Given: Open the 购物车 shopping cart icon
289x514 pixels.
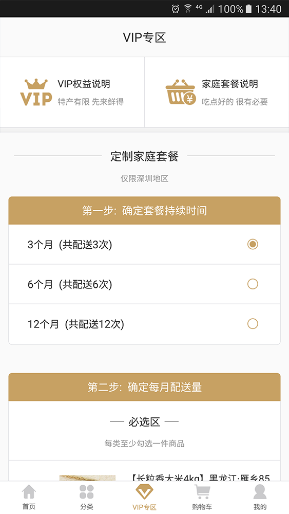Looking at the screenshot, I should coord(202,492).
